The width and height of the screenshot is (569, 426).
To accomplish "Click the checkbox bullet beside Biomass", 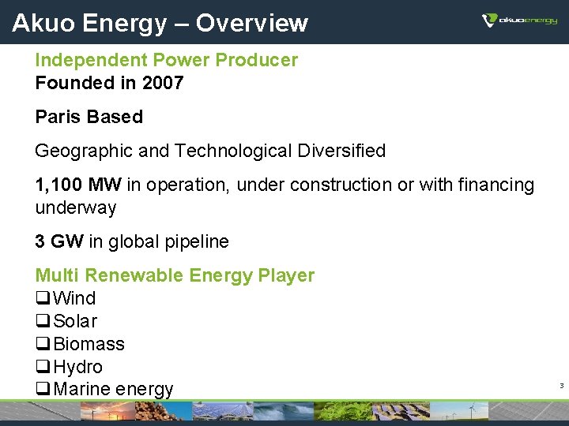I will point(43,343).
